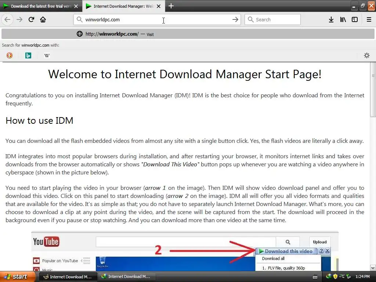Open search settings gear icon
376x282 pixels.
(367, 55)
